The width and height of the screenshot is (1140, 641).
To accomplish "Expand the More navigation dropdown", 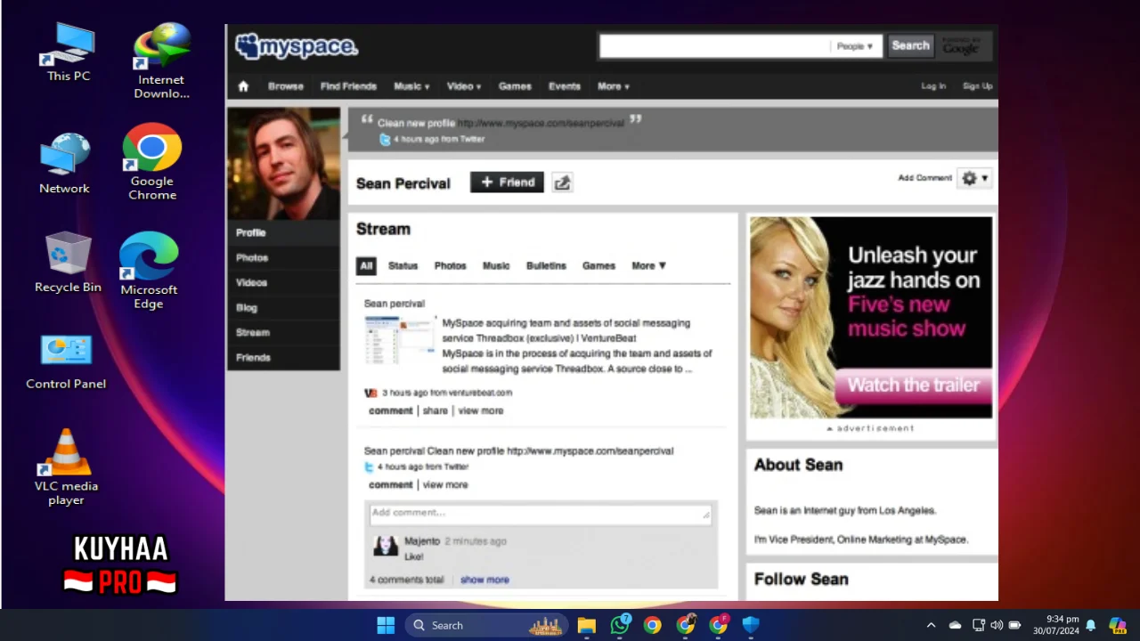I will point(614,86).
